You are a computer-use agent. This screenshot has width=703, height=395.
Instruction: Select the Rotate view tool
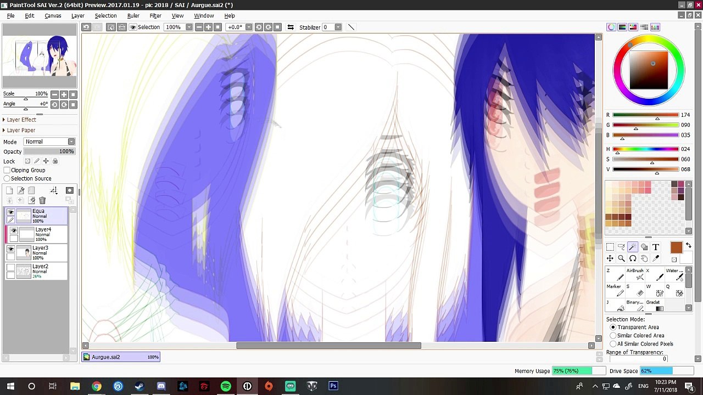pyautogui.click(x=633, y=258)
